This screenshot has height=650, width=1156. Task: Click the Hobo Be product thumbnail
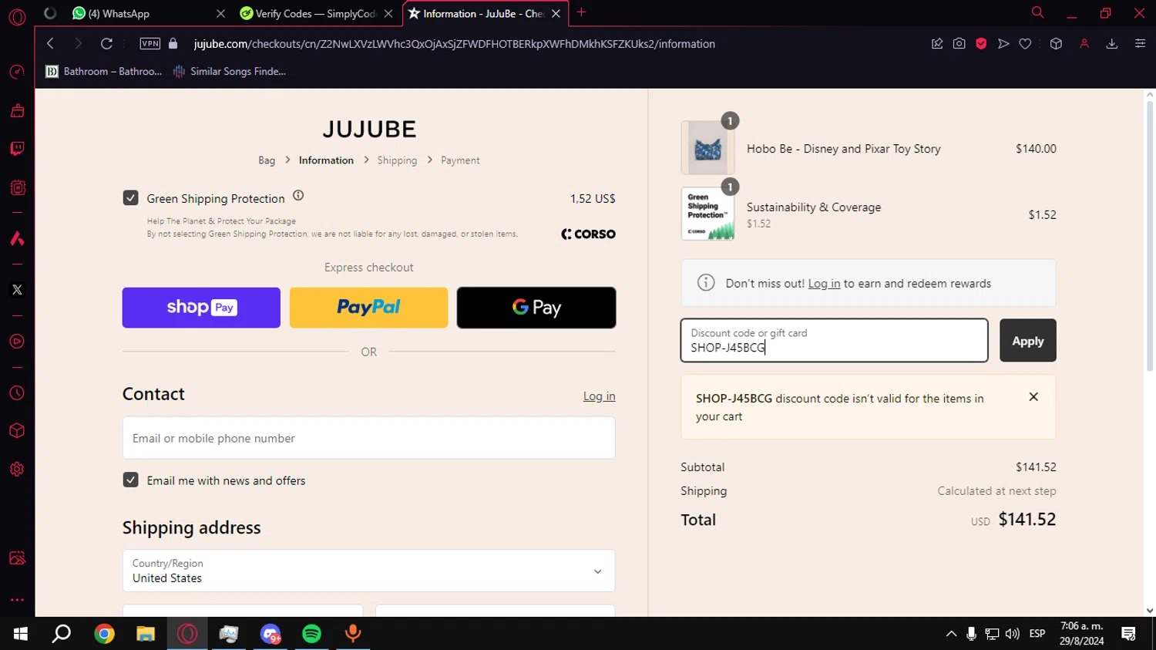pos(707,148)
